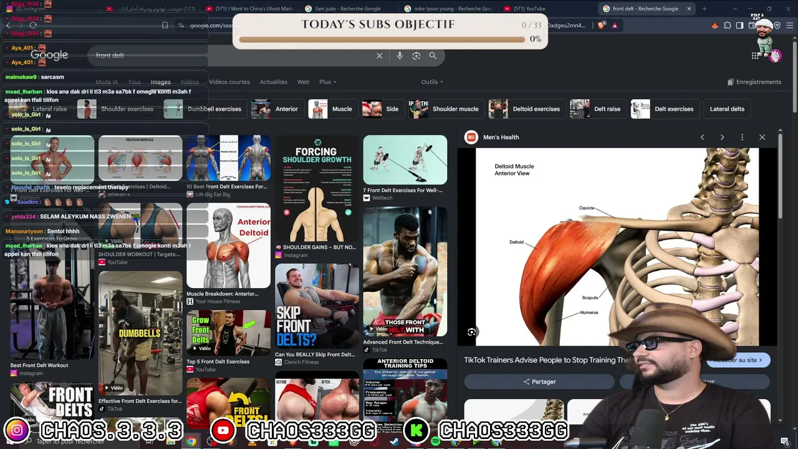Filter images by Delt exercises chip

(x=665, y=109)
